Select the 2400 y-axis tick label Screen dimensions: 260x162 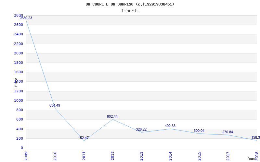(x=19, y=34)
